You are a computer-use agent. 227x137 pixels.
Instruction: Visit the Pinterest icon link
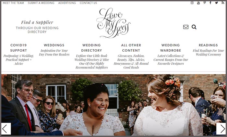(204, 3)
